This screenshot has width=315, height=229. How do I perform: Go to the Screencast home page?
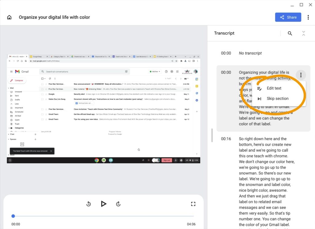9,17
